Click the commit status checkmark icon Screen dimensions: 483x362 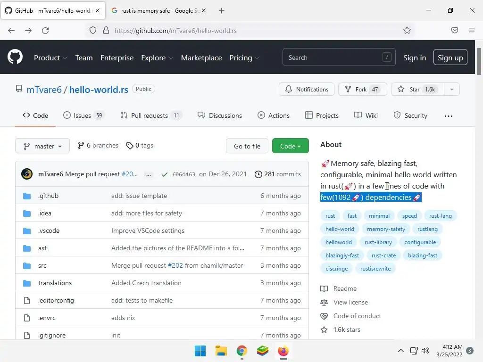tap(165, 174)
